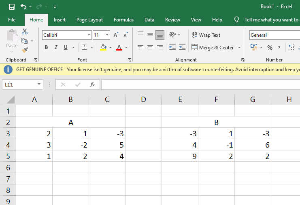The image size is (300, 205).
Task: Toggle Italic formatting
Action: tap(56, 47)
